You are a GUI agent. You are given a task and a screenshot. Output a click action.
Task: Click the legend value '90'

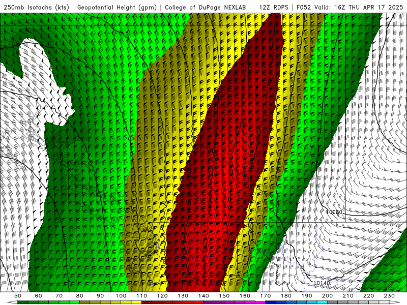100,296
